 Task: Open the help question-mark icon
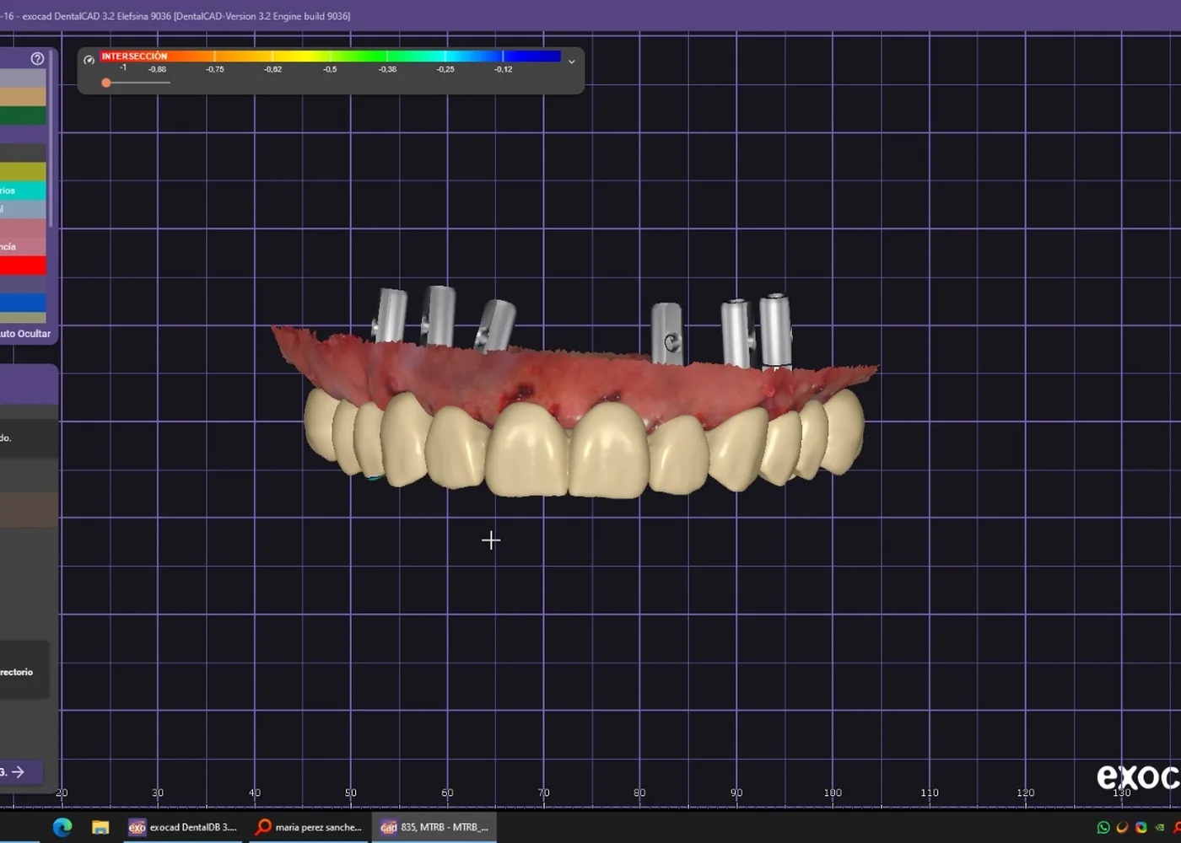(37, 58)
